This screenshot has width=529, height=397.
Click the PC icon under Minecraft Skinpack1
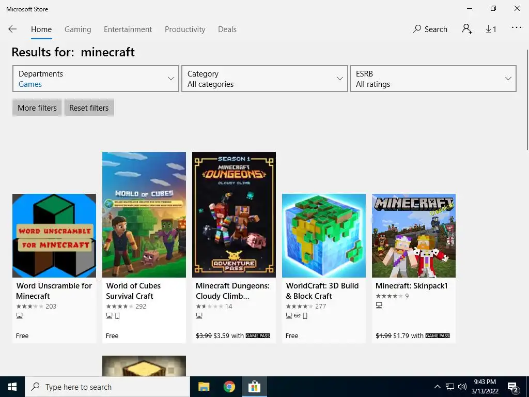tap(379, 305)
